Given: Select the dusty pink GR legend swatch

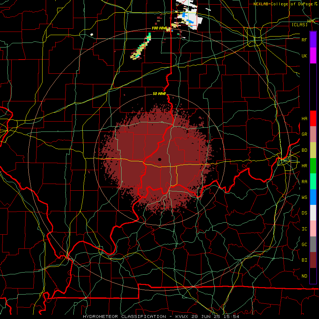Looking at the screenshot, I should point(313,134).
